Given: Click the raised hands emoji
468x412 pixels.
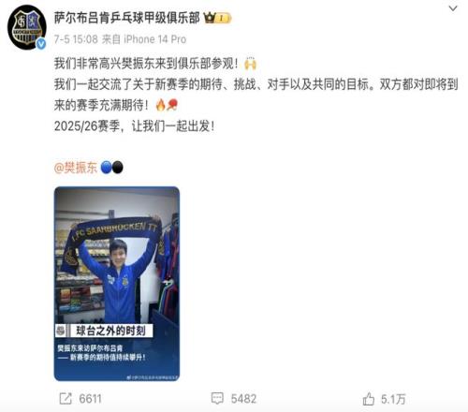Looking at the screenshot, I should click(x=251, y=64).
